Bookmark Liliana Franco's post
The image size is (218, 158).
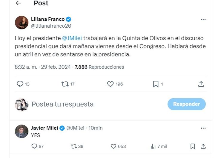point(156,84)
